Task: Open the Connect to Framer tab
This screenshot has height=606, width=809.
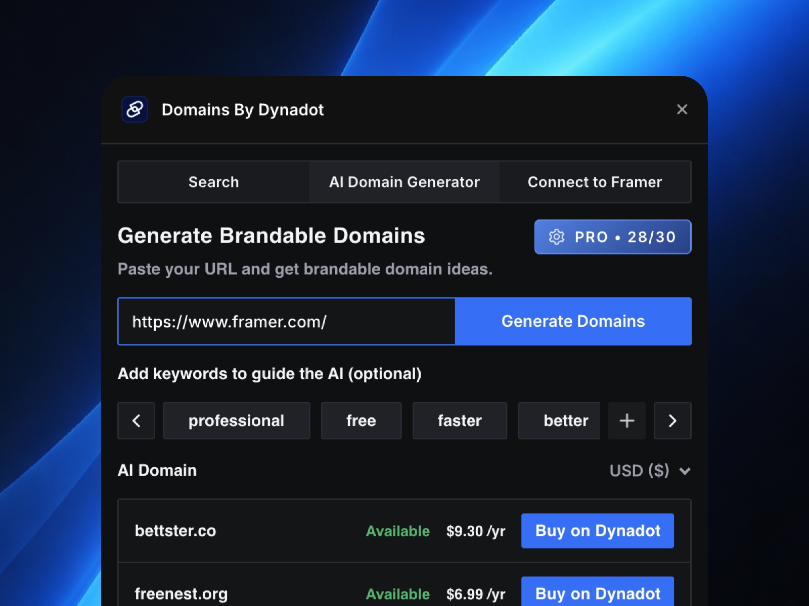Action: coord(595,182)
